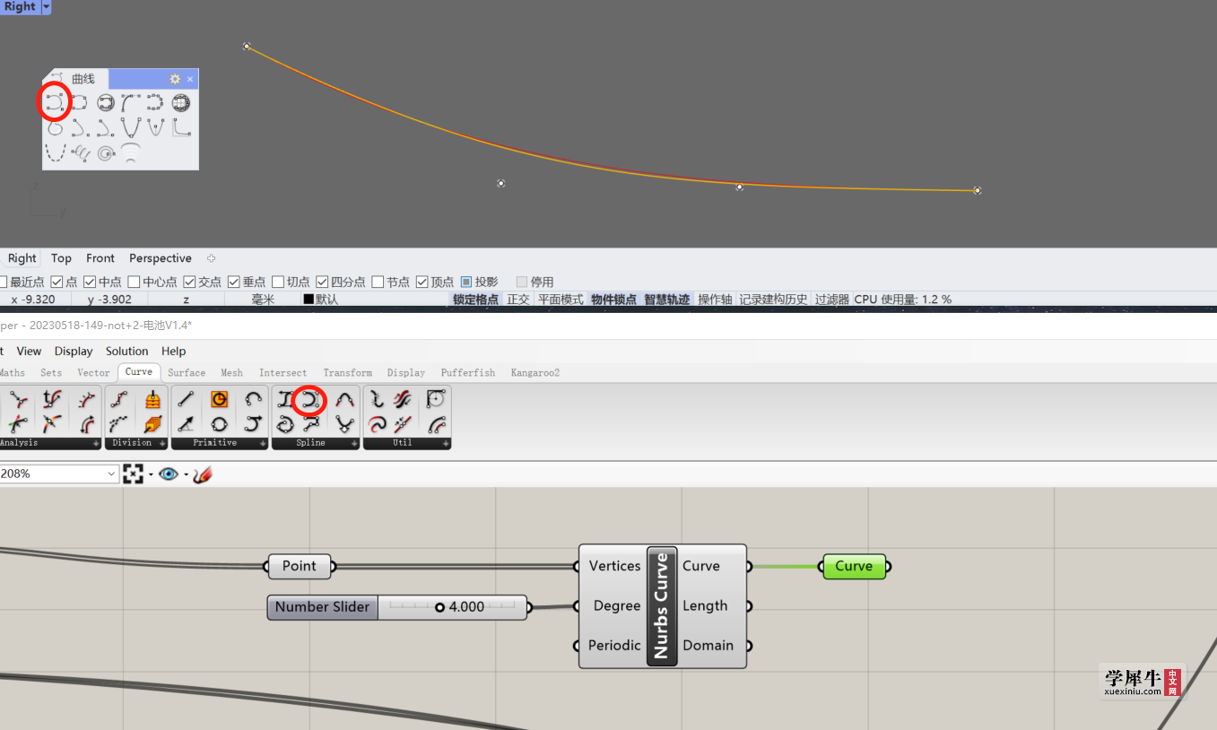
Task: Pick the Arc component in Primitive group
Action: [254, 398]
